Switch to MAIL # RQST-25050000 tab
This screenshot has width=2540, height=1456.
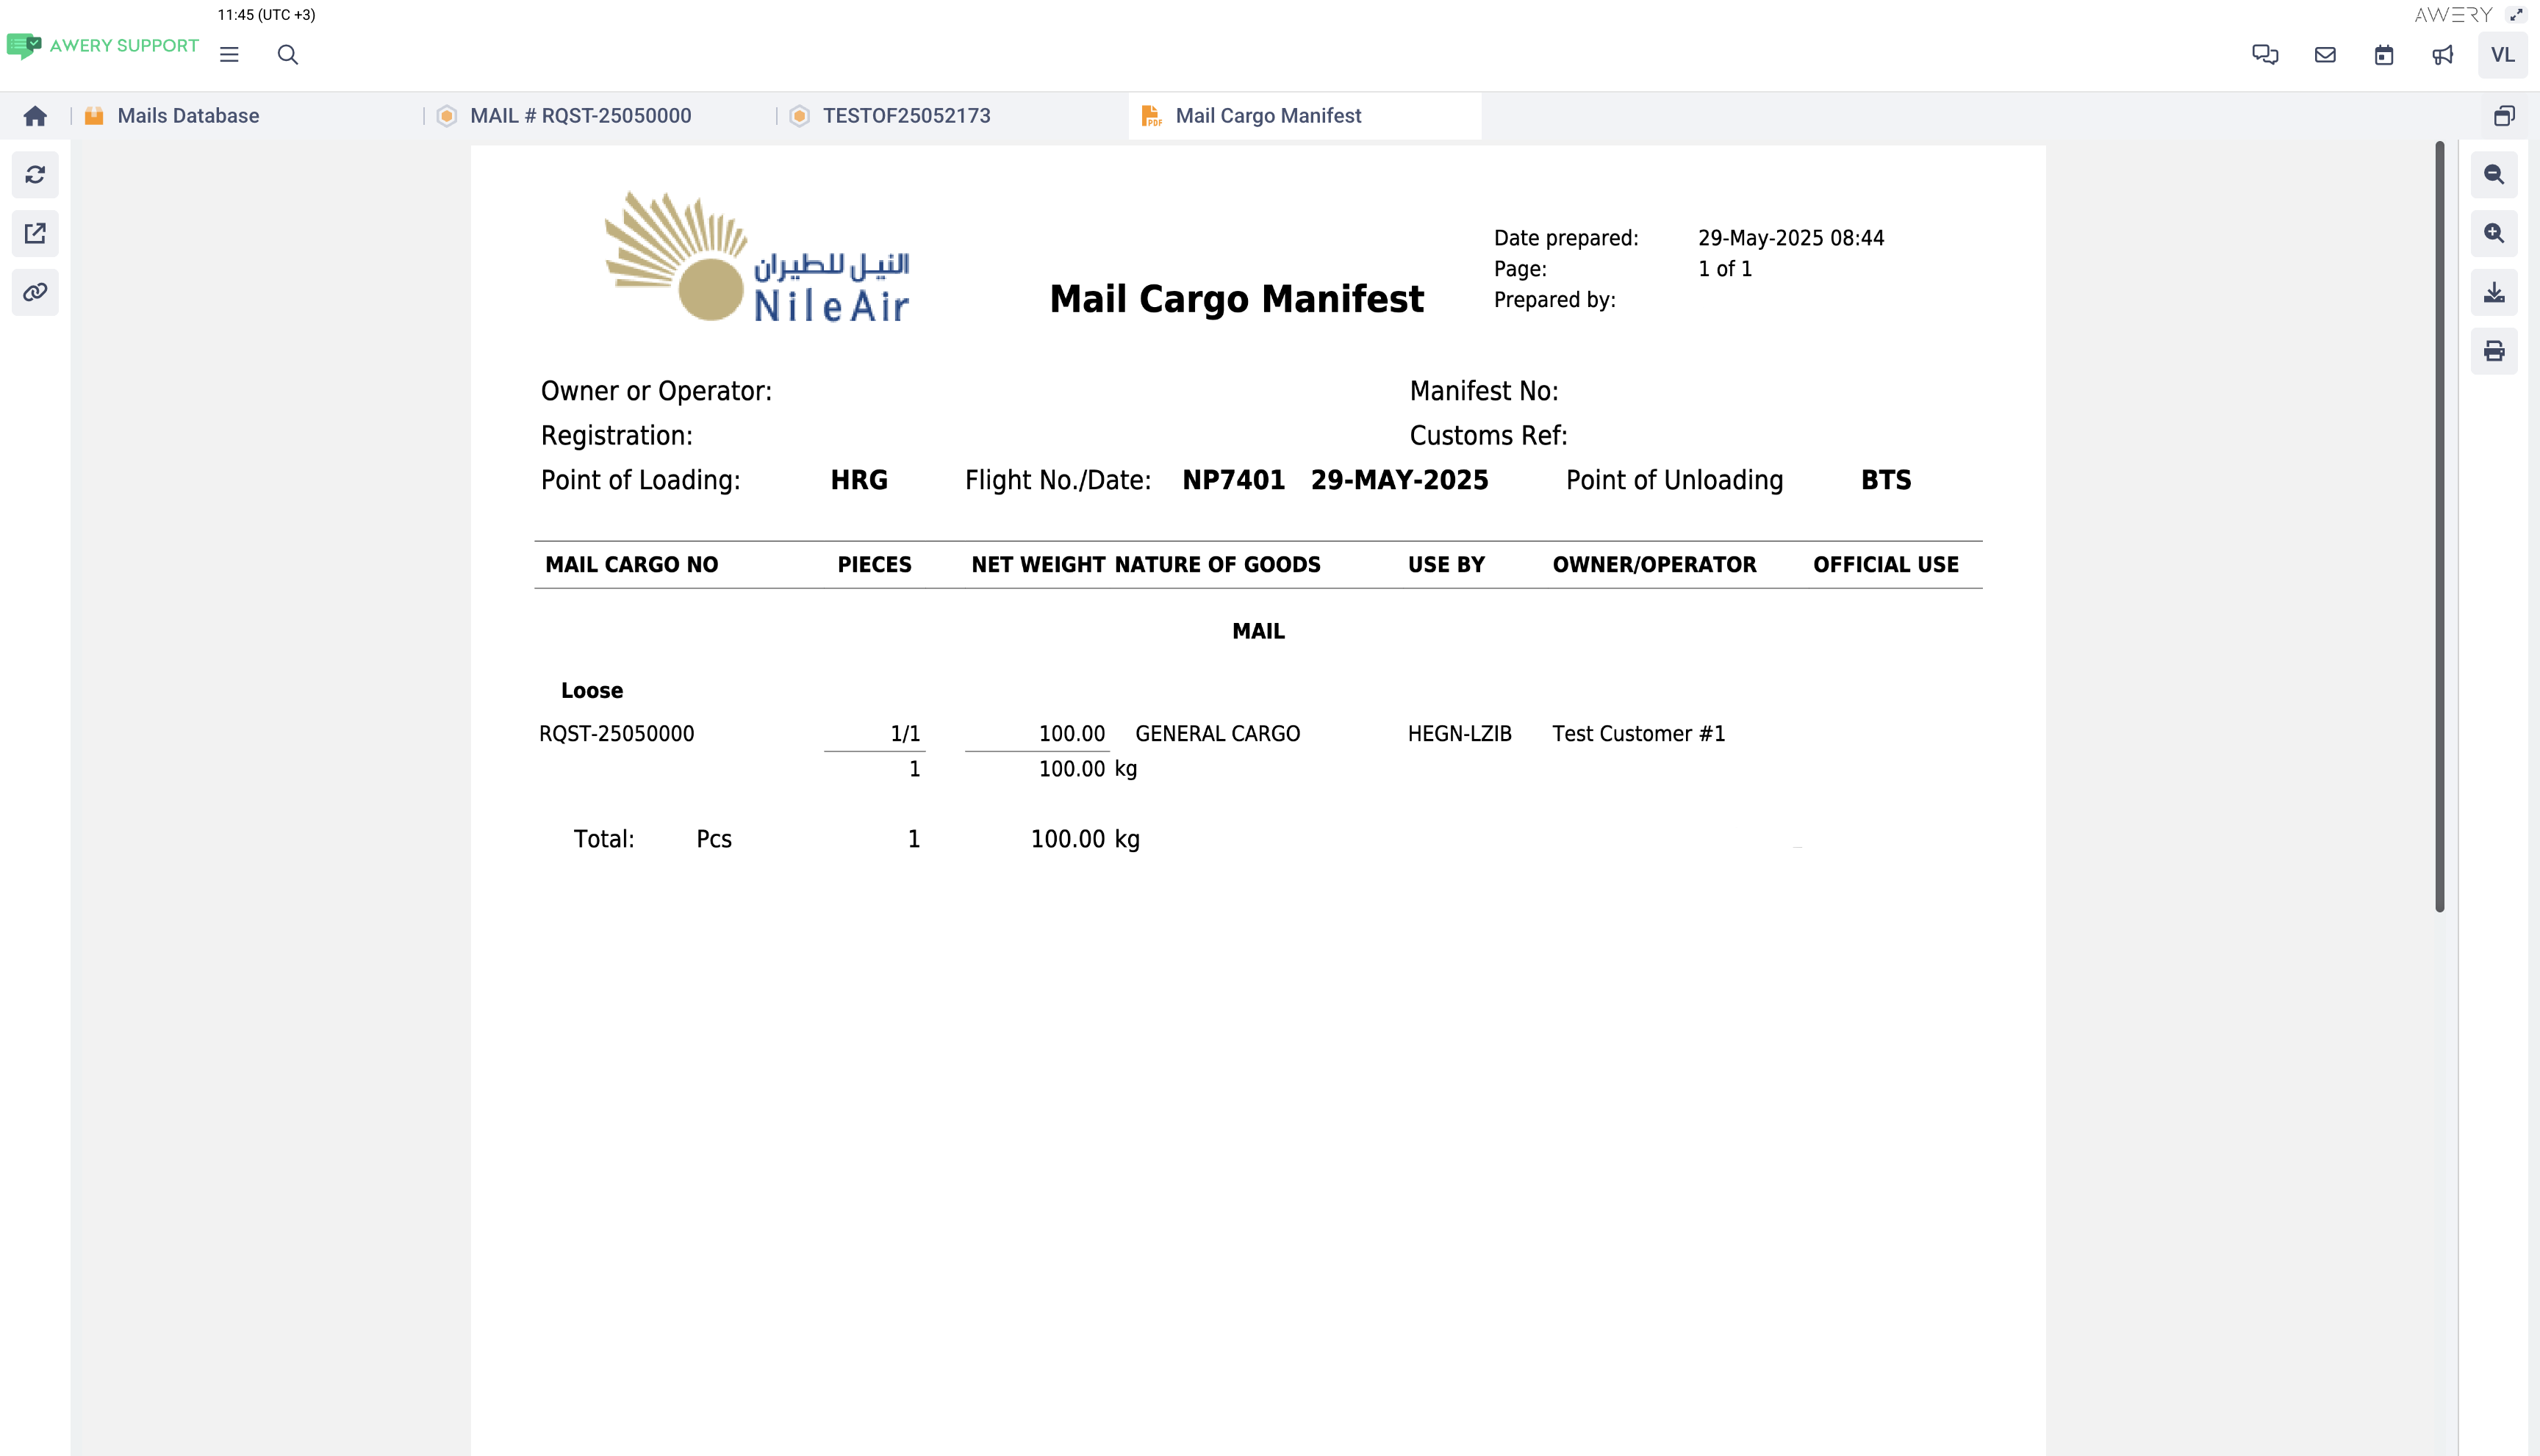click(x=580, y=116)
